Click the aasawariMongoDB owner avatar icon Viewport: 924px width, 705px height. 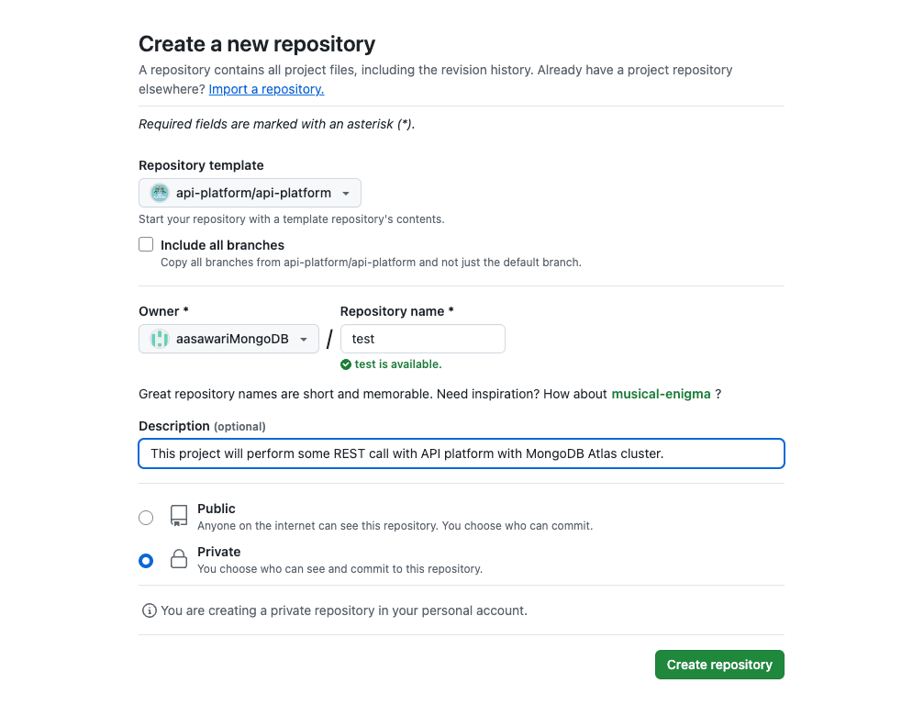[x=158, y=339]
